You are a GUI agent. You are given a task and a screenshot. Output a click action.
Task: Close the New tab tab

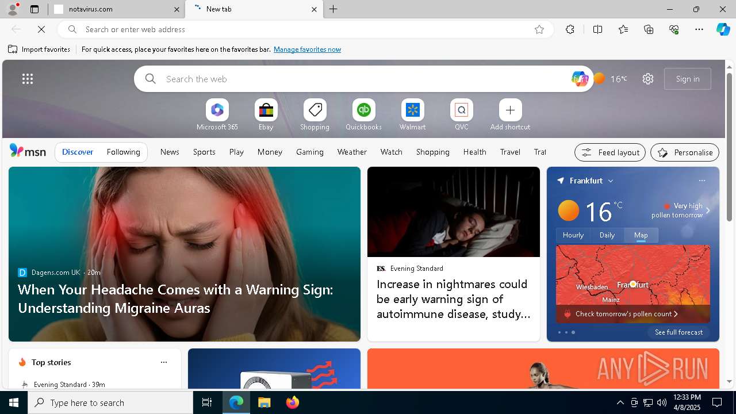tap(314, 9)
